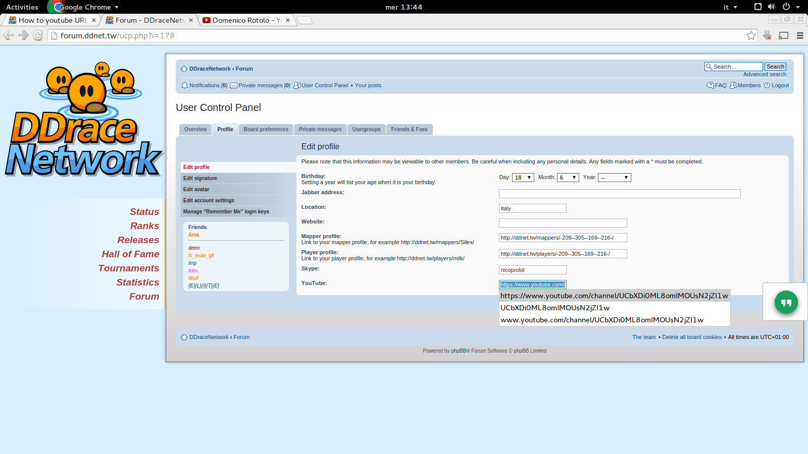
Task: Switch to Board preferences tab
Action: coord(266,130)
